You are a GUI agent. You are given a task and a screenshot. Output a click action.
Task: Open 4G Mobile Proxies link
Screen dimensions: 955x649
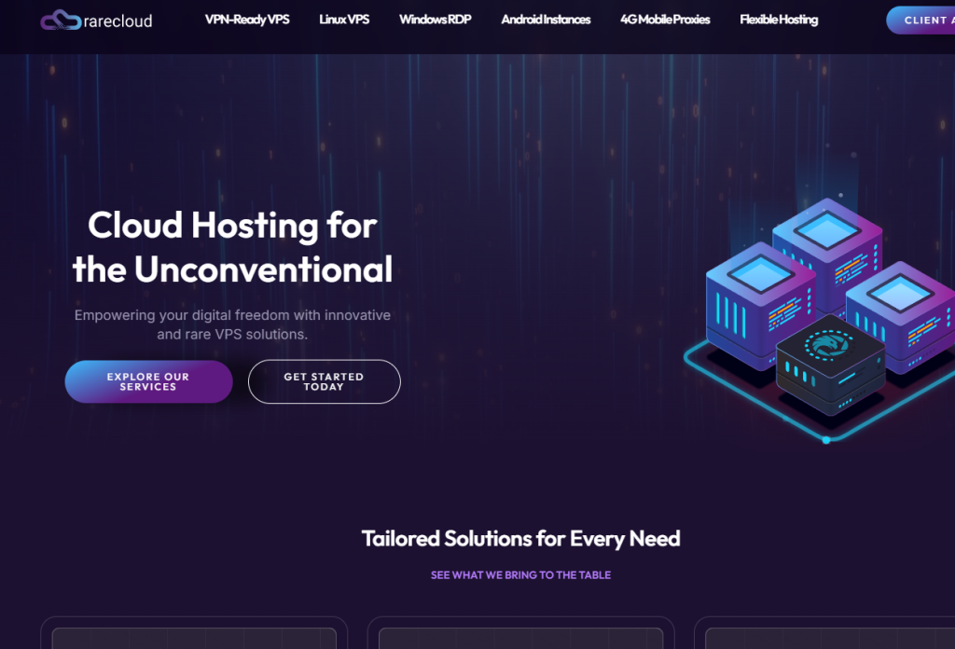(665, 20)
